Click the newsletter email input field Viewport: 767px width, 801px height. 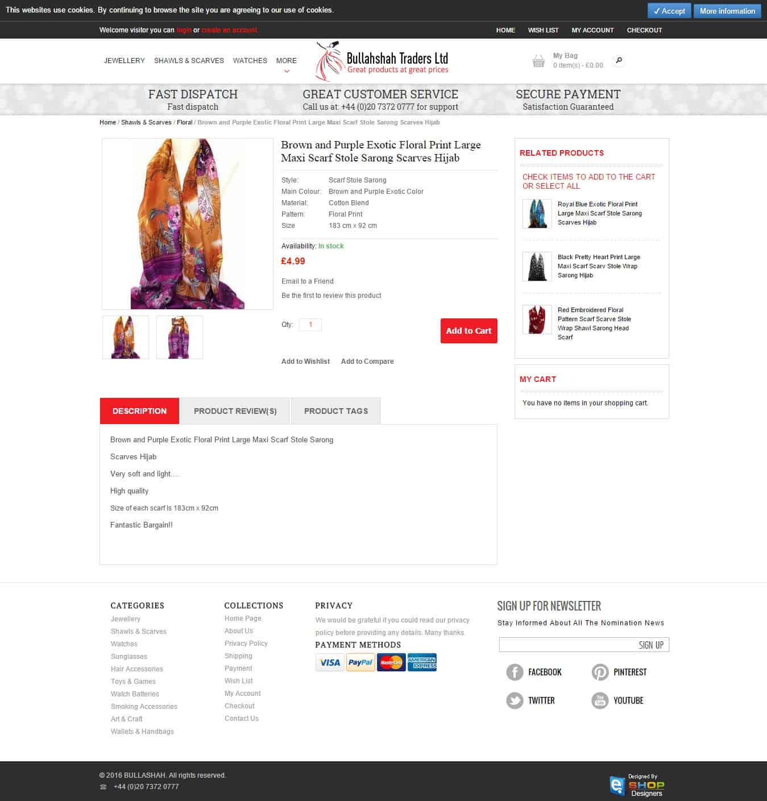(566, 645)
